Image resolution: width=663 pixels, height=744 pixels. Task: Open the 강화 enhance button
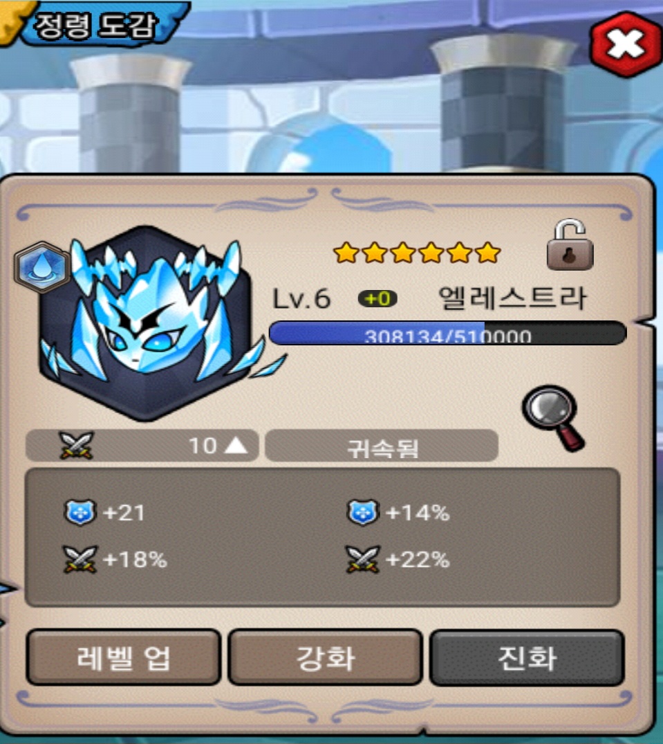coord(325,657)
